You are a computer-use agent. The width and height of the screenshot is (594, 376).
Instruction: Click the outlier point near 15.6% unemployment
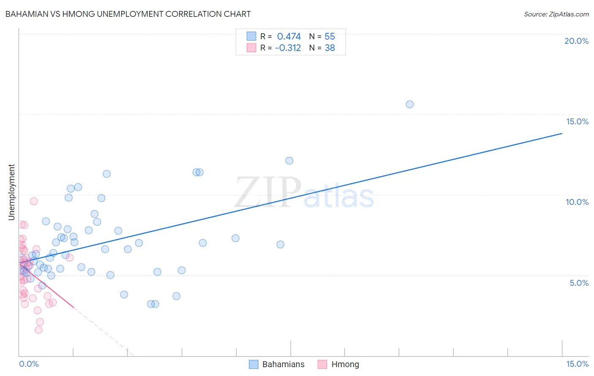point(409,104)
